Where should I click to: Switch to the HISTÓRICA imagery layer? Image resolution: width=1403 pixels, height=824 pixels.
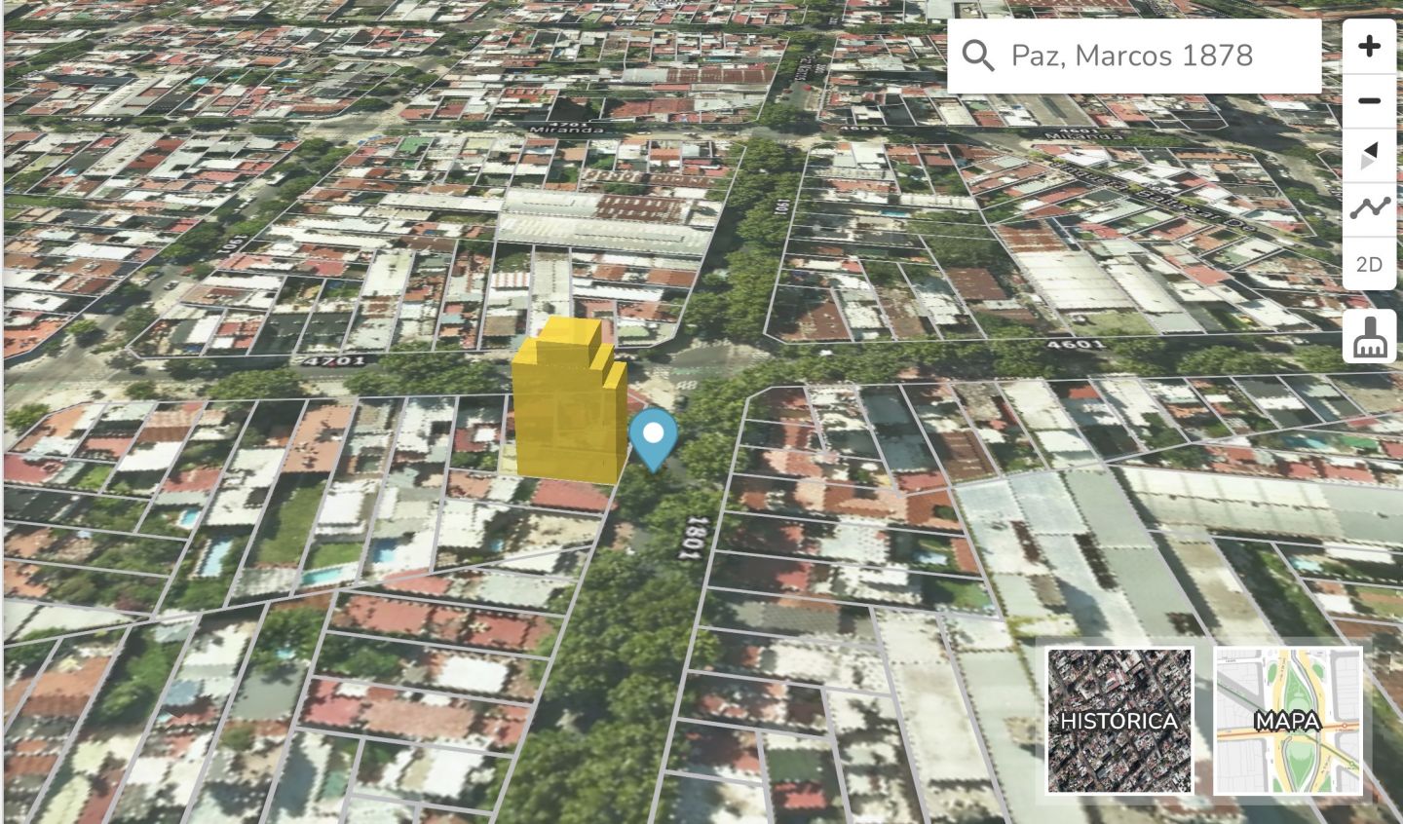[1119, 720]
